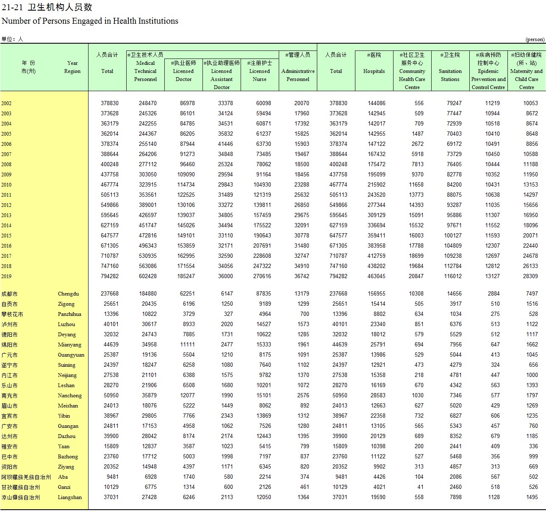
Task: Click the 2012 licensed nurse value 139811
Action: tap(262, 205)
